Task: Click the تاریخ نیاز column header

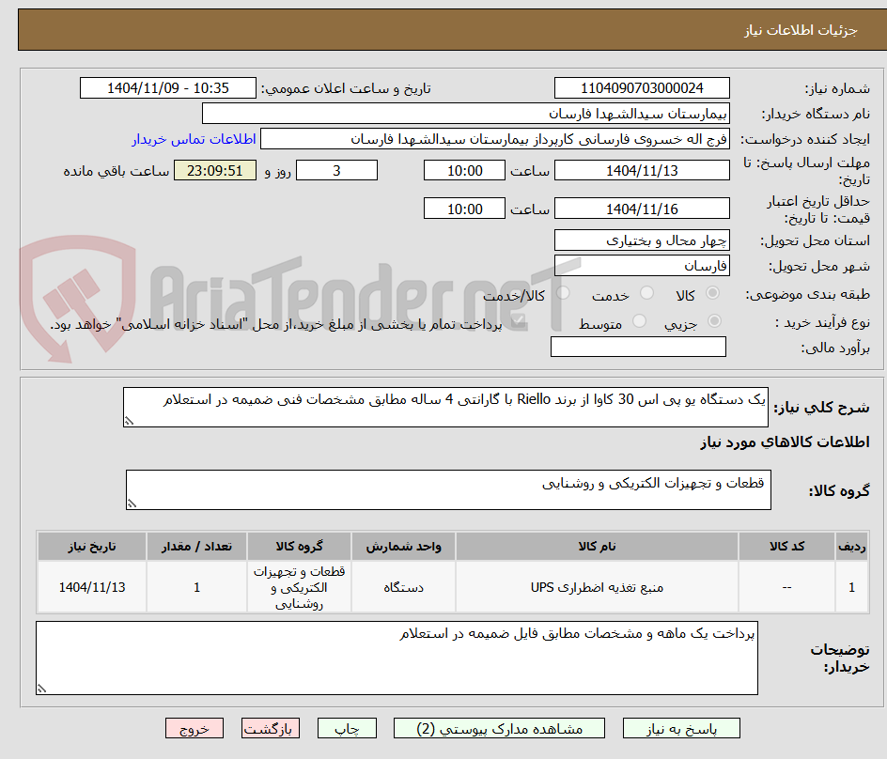Action: point(92,547)
